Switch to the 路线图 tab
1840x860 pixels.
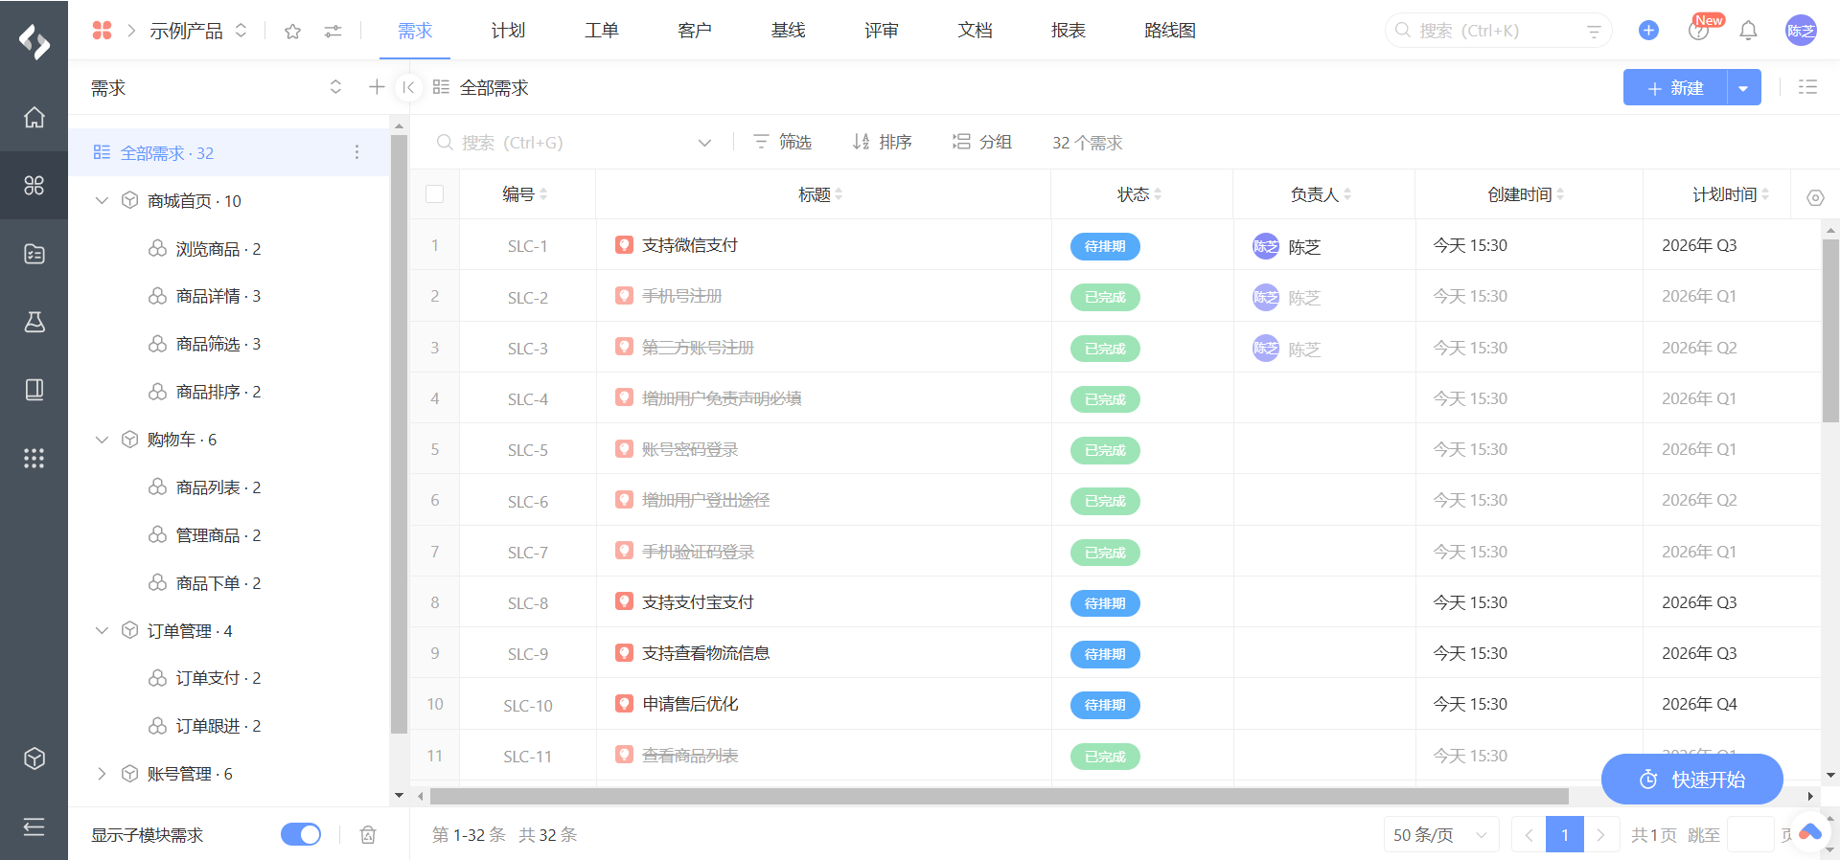pyautogui.click(x=1170, y=31)
